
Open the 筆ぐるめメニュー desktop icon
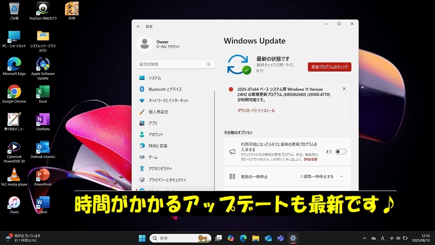coord(14,122)
